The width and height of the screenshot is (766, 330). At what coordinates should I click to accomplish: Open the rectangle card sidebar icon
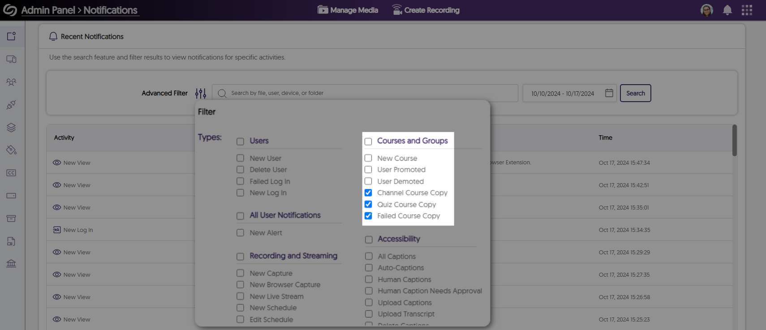[11, 196]
